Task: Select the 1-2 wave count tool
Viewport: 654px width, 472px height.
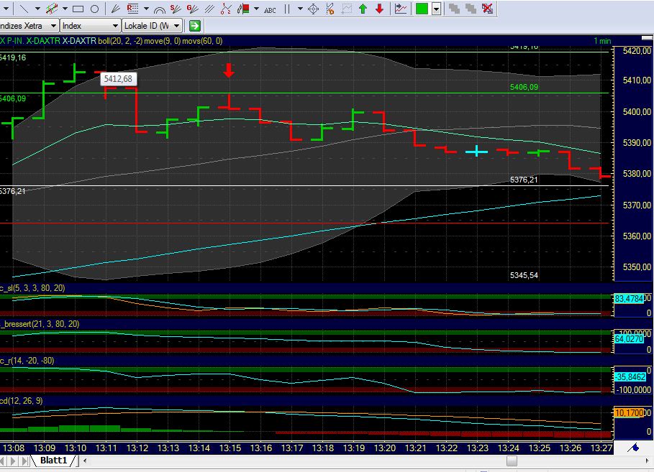Action: [226, 9]
